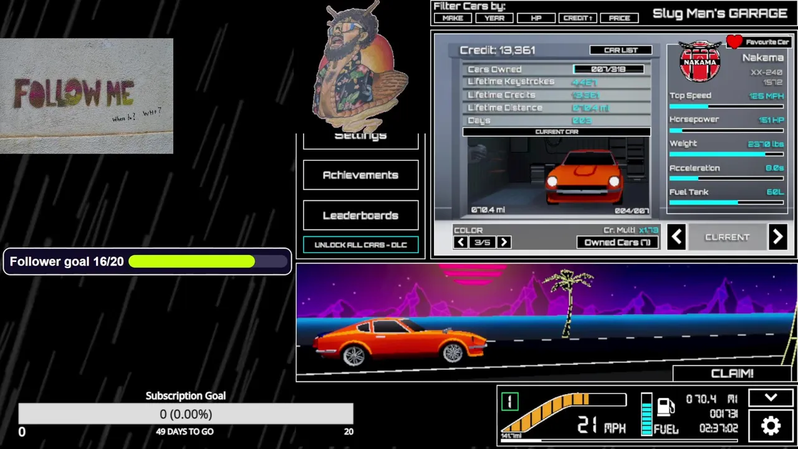Click the Acceleration stat bar
This screenshot has height=449, width=798.
726,179
